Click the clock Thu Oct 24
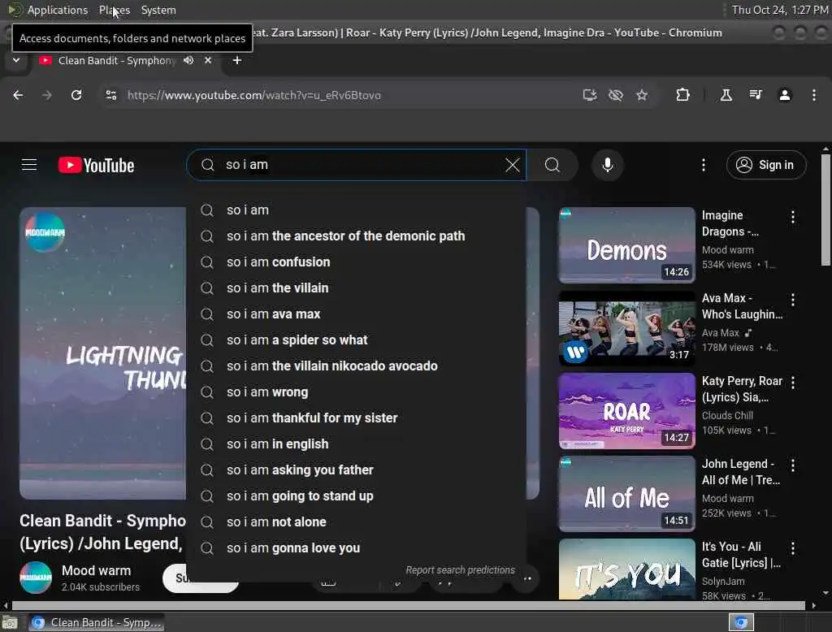Image resolution: width=832 pixels, height=632 pixels. [x=779, y=10]
